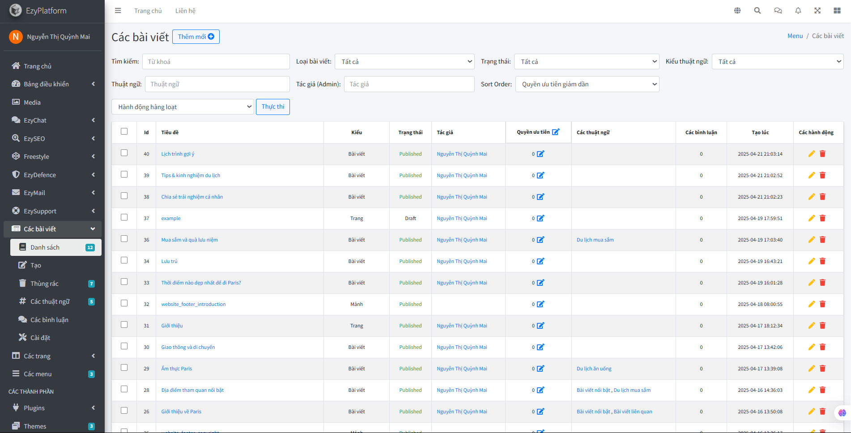Edit post 'Lịch trình gợi ý' with pencil icon
851x433 pixels.
pyautogui.click(x=812, y=154)
